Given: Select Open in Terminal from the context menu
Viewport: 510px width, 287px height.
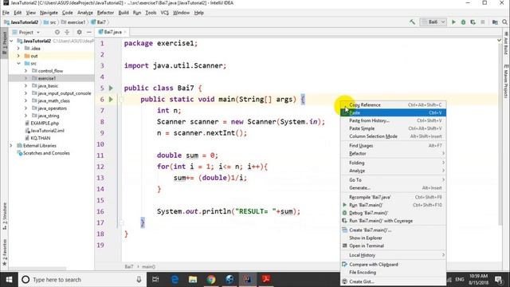Looking at the screenshot, I should pyautogui.click(x=393, y=246).
